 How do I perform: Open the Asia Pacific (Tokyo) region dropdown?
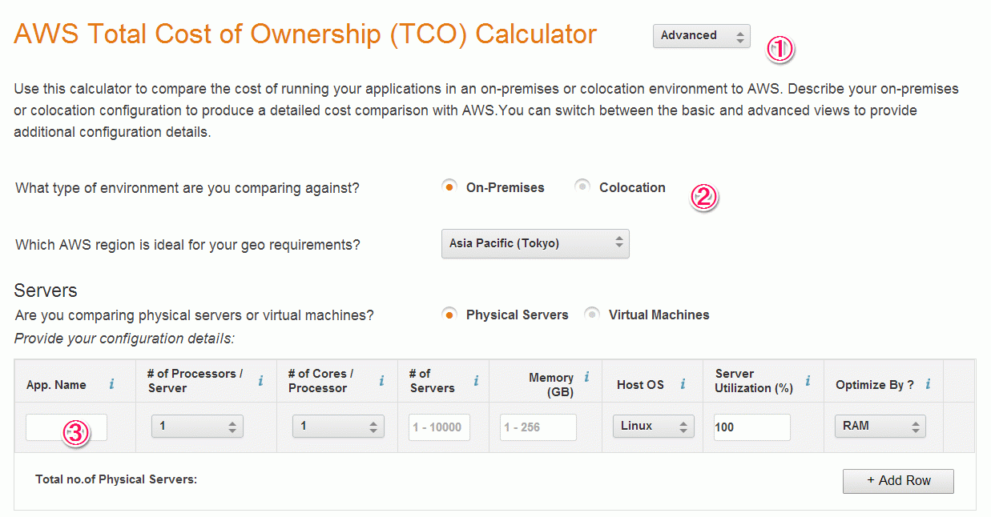tap(535, 243)
